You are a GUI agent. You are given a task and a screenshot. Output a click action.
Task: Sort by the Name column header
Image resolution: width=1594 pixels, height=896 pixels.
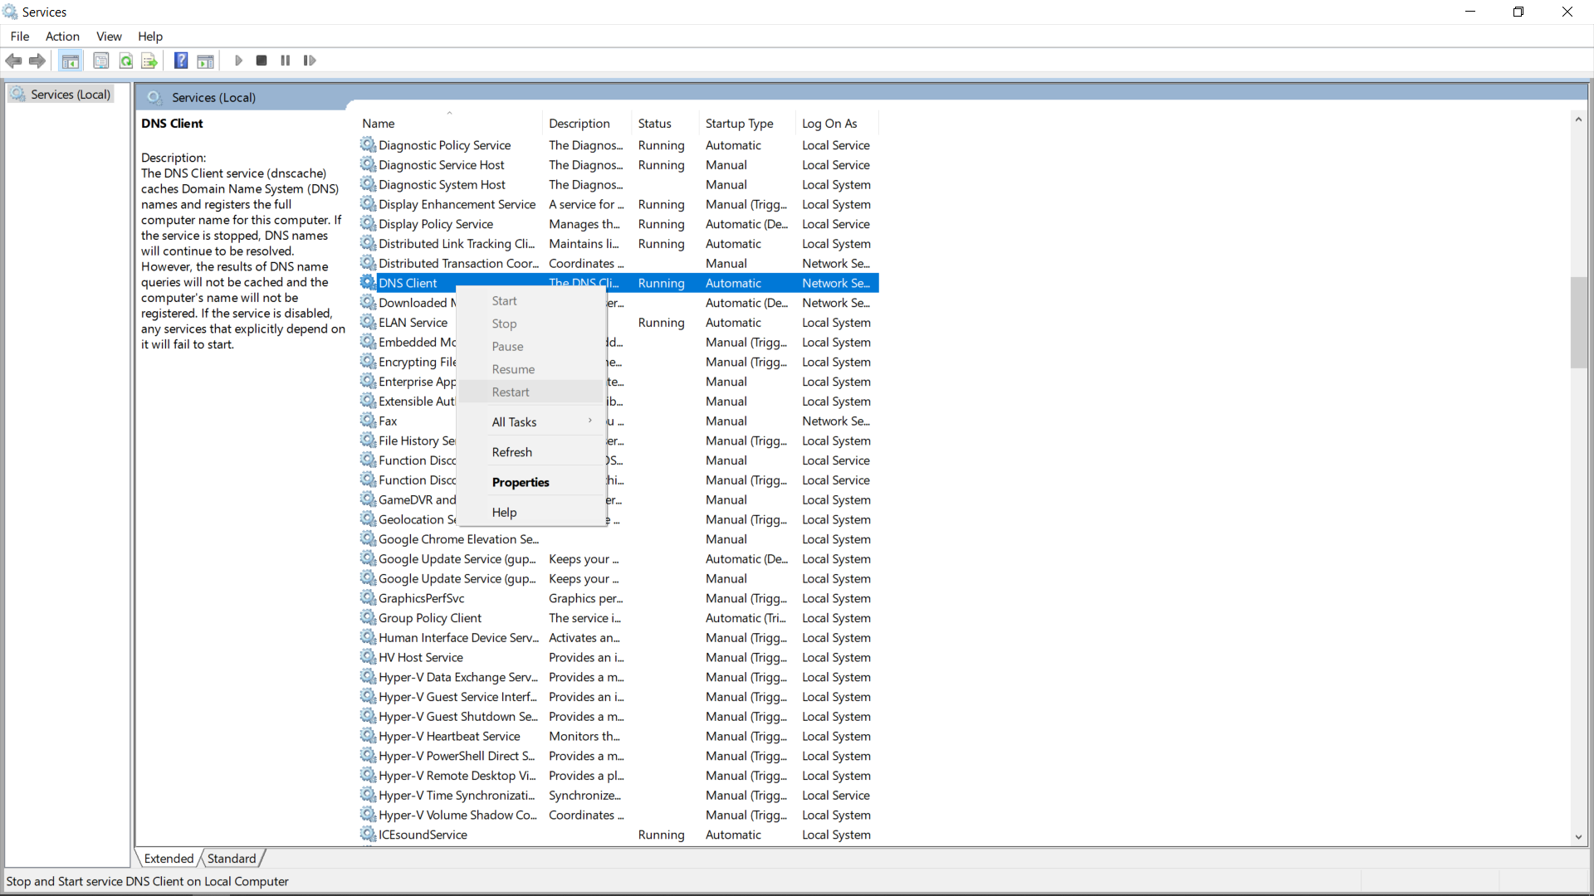[x=449, y=124]
